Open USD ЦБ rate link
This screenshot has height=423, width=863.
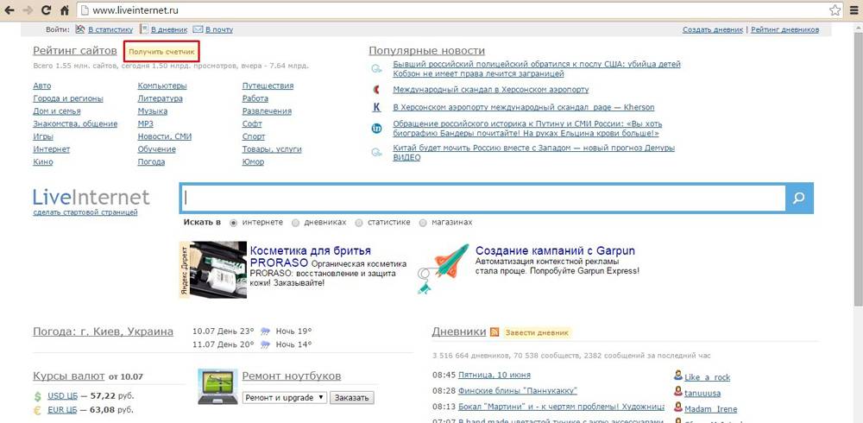click(x=62, y=395)
